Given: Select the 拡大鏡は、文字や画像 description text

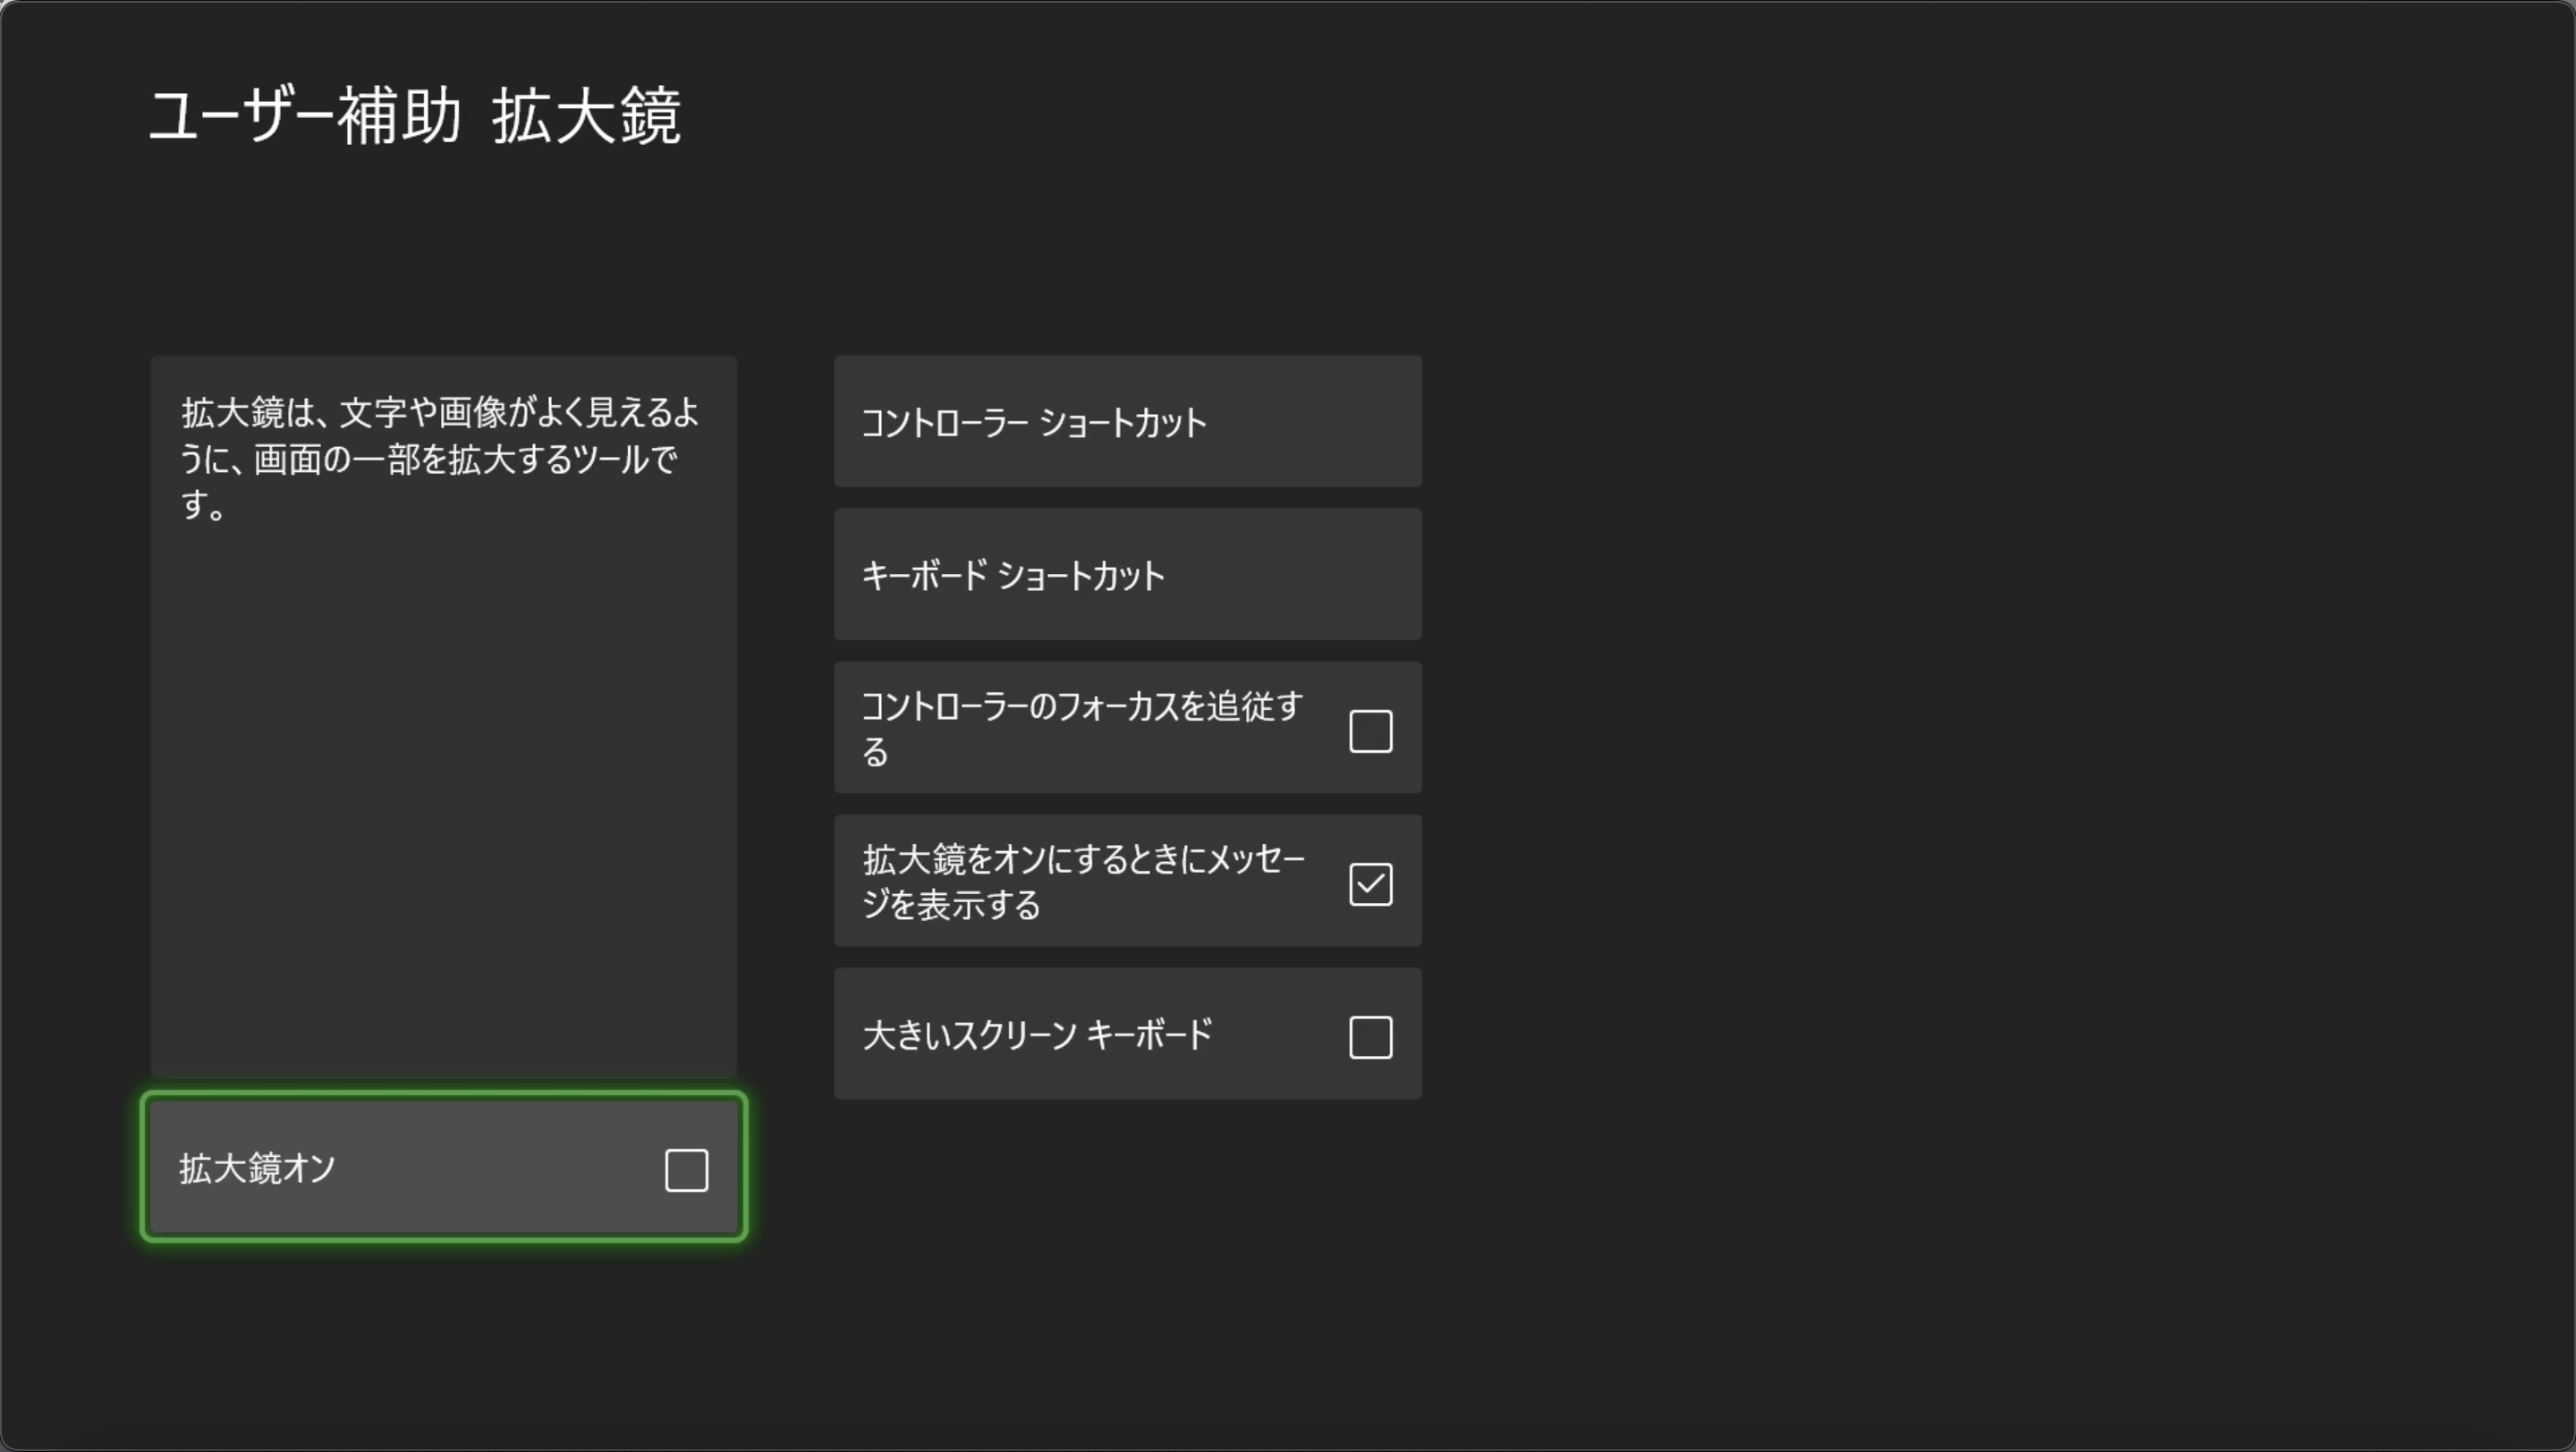Looking at the screenshot, I should [440, 459].
